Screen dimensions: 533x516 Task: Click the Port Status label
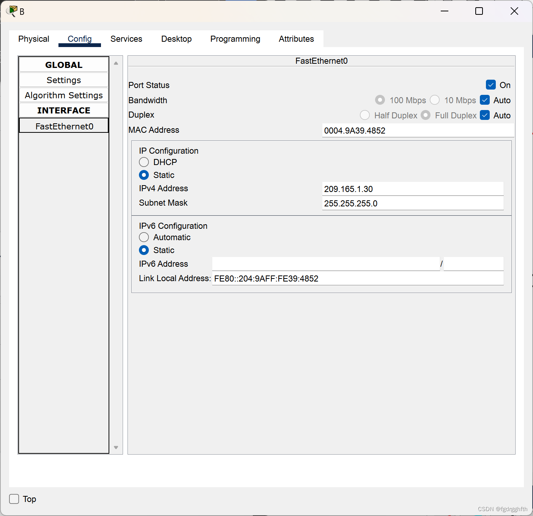(149, 85)
